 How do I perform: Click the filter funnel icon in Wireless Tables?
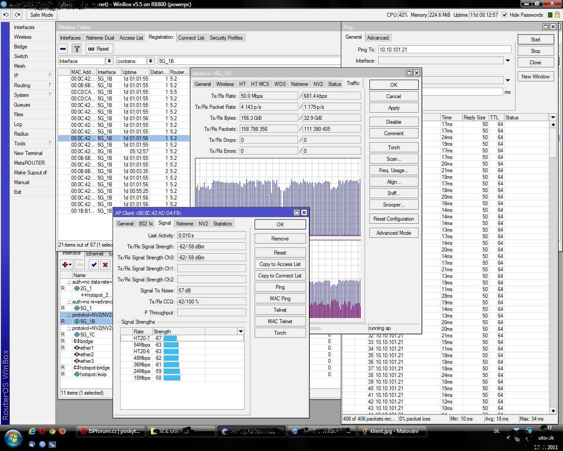(x=77, y=49)
